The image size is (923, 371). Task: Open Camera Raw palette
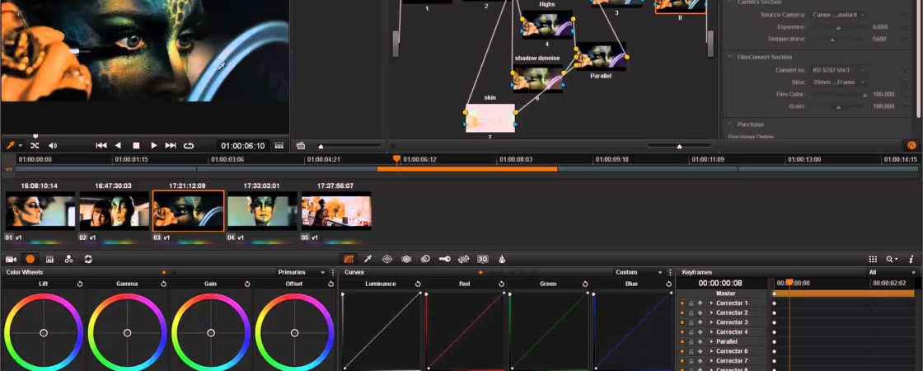pyautogui.click(x=11, y=259)
